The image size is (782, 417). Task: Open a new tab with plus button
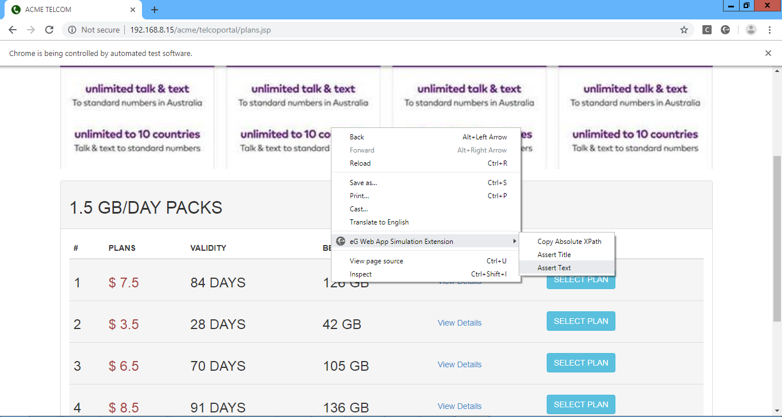155,10
